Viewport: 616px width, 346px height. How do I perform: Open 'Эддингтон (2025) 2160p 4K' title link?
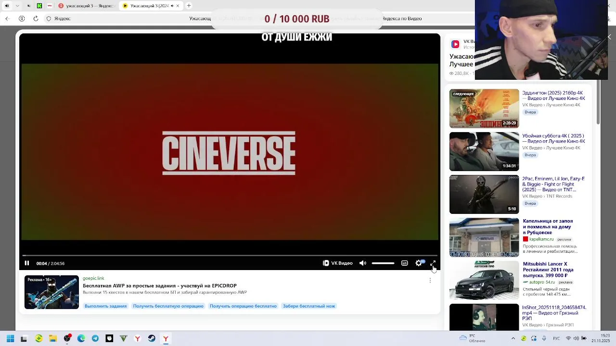[553, 96]
